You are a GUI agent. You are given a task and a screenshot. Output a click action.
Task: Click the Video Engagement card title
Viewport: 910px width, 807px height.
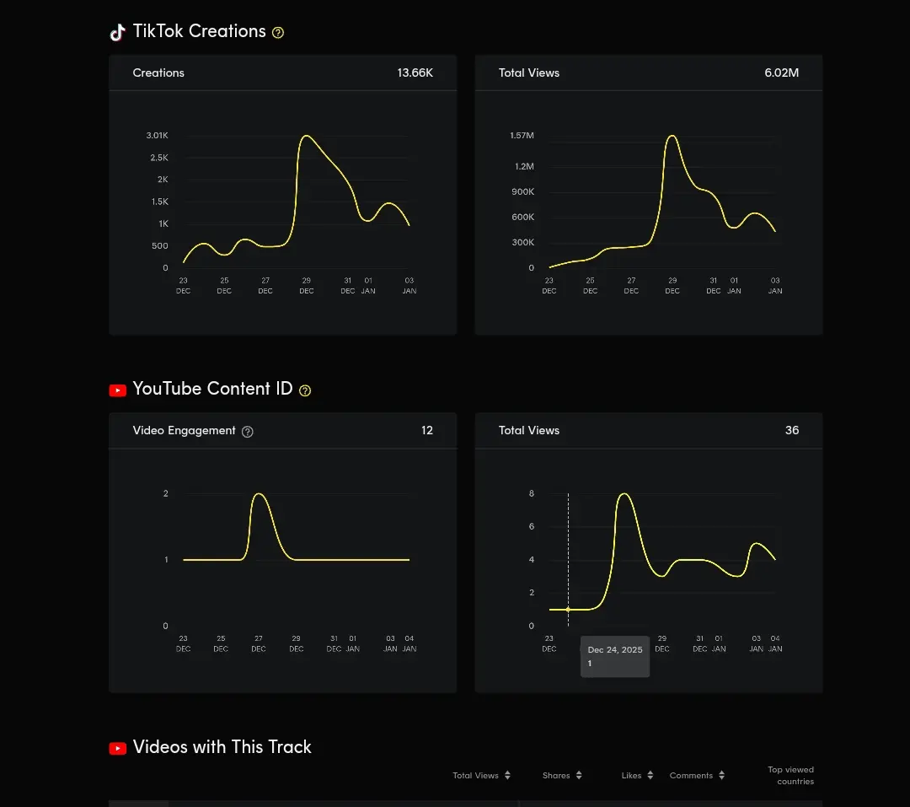(184, 431)
